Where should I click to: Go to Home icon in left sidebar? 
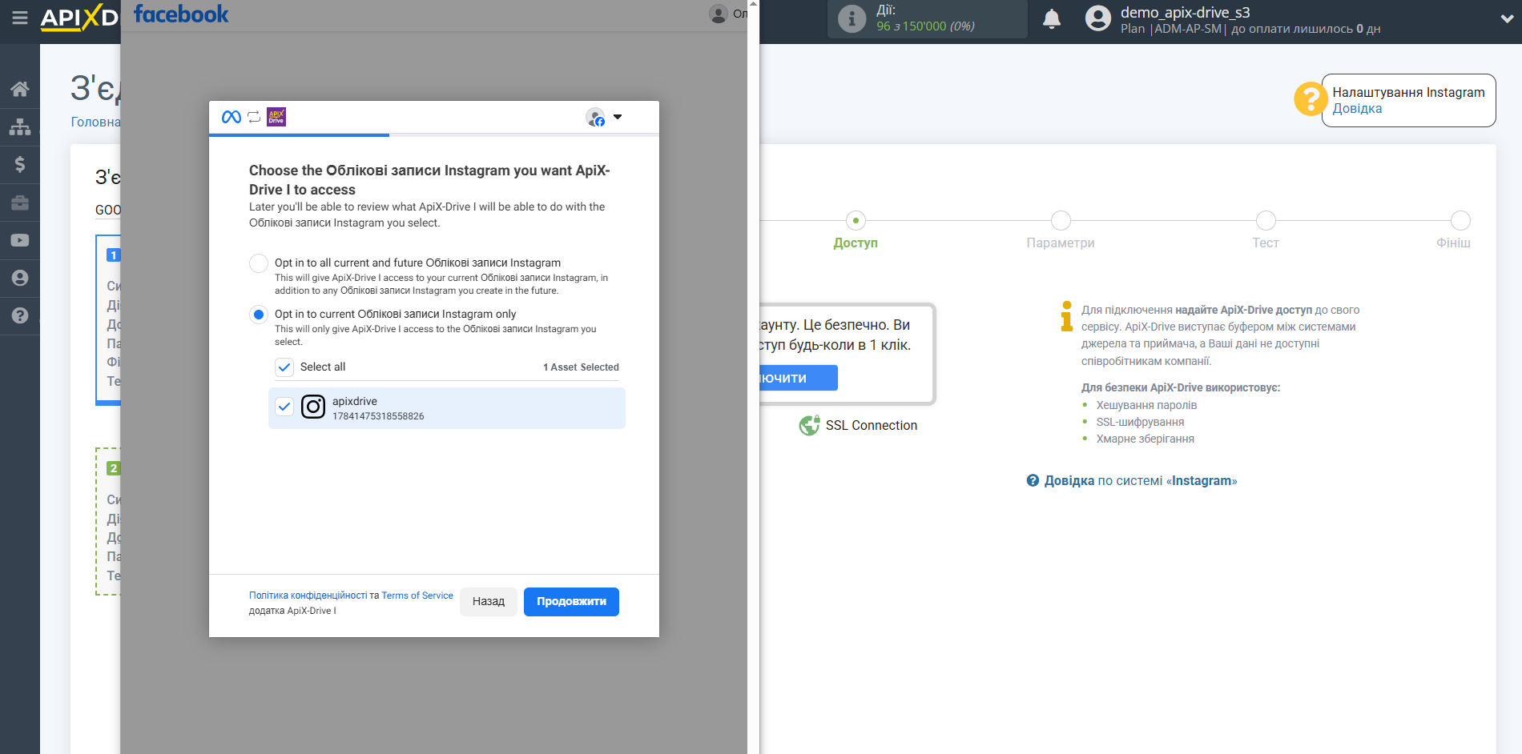click(20, 89)
